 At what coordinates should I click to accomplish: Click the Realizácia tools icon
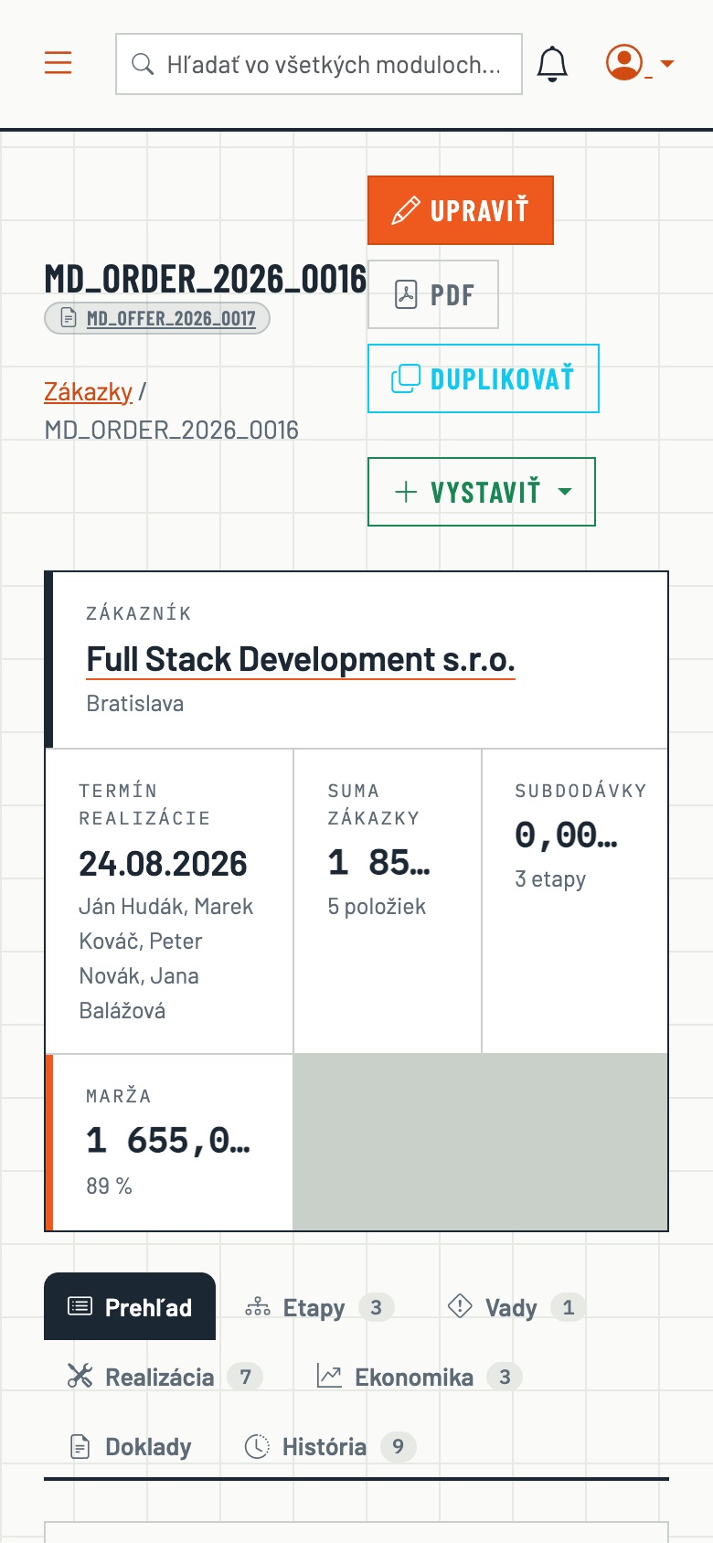pos(80,1376)
